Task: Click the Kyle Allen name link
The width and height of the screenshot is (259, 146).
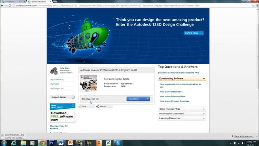Action: coord(65,68)
